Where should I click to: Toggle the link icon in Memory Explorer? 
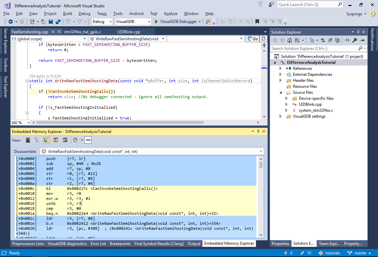click(x=88, y=140)
